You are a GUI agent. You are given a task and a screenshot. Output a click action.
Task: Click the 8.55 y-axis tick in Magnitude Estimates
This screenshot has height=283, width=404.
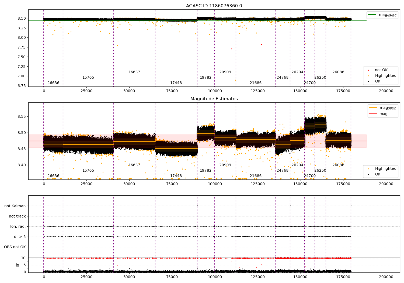pyautogui.click(x=21, y=117)
